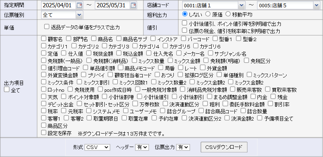Viewport: 323px width, 157px height.
Task: Check the 商品区分 checkbox
Action: pos(43,125)
